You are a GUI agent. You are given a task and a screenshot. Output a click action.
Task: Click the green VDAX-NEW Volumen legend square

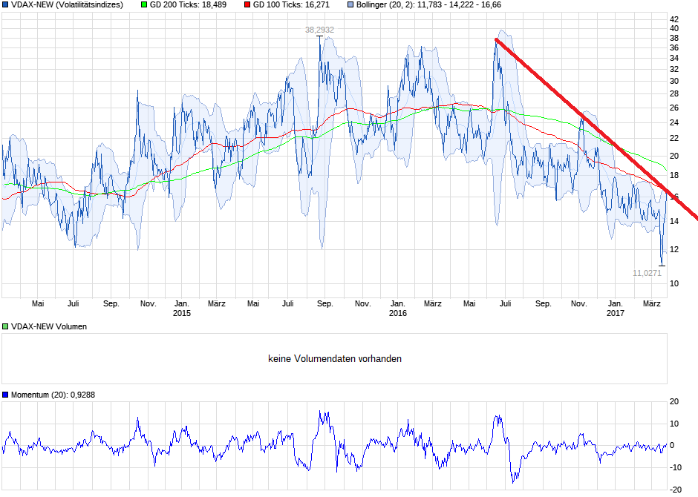click(x=5, y=326)
